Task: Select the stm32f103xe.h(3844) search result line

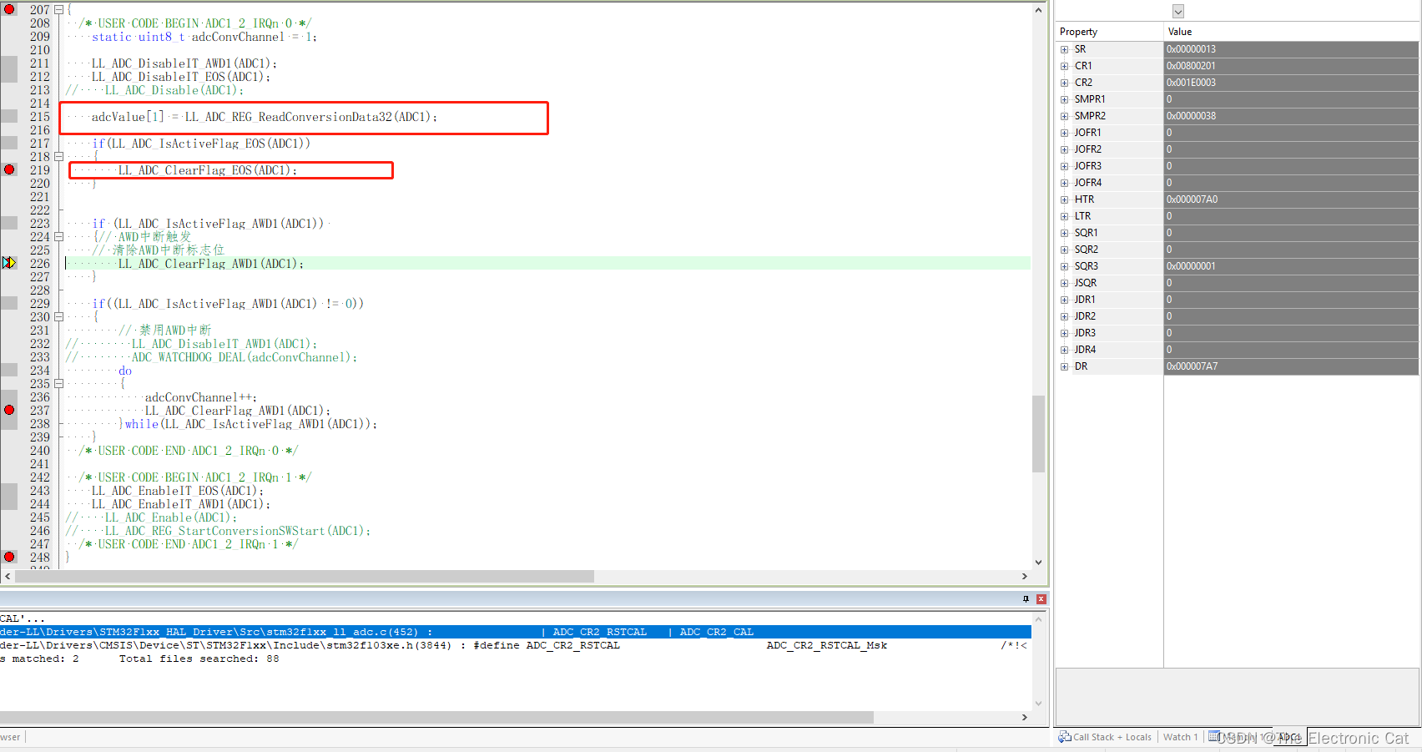Action: click(x=516, y=645)
